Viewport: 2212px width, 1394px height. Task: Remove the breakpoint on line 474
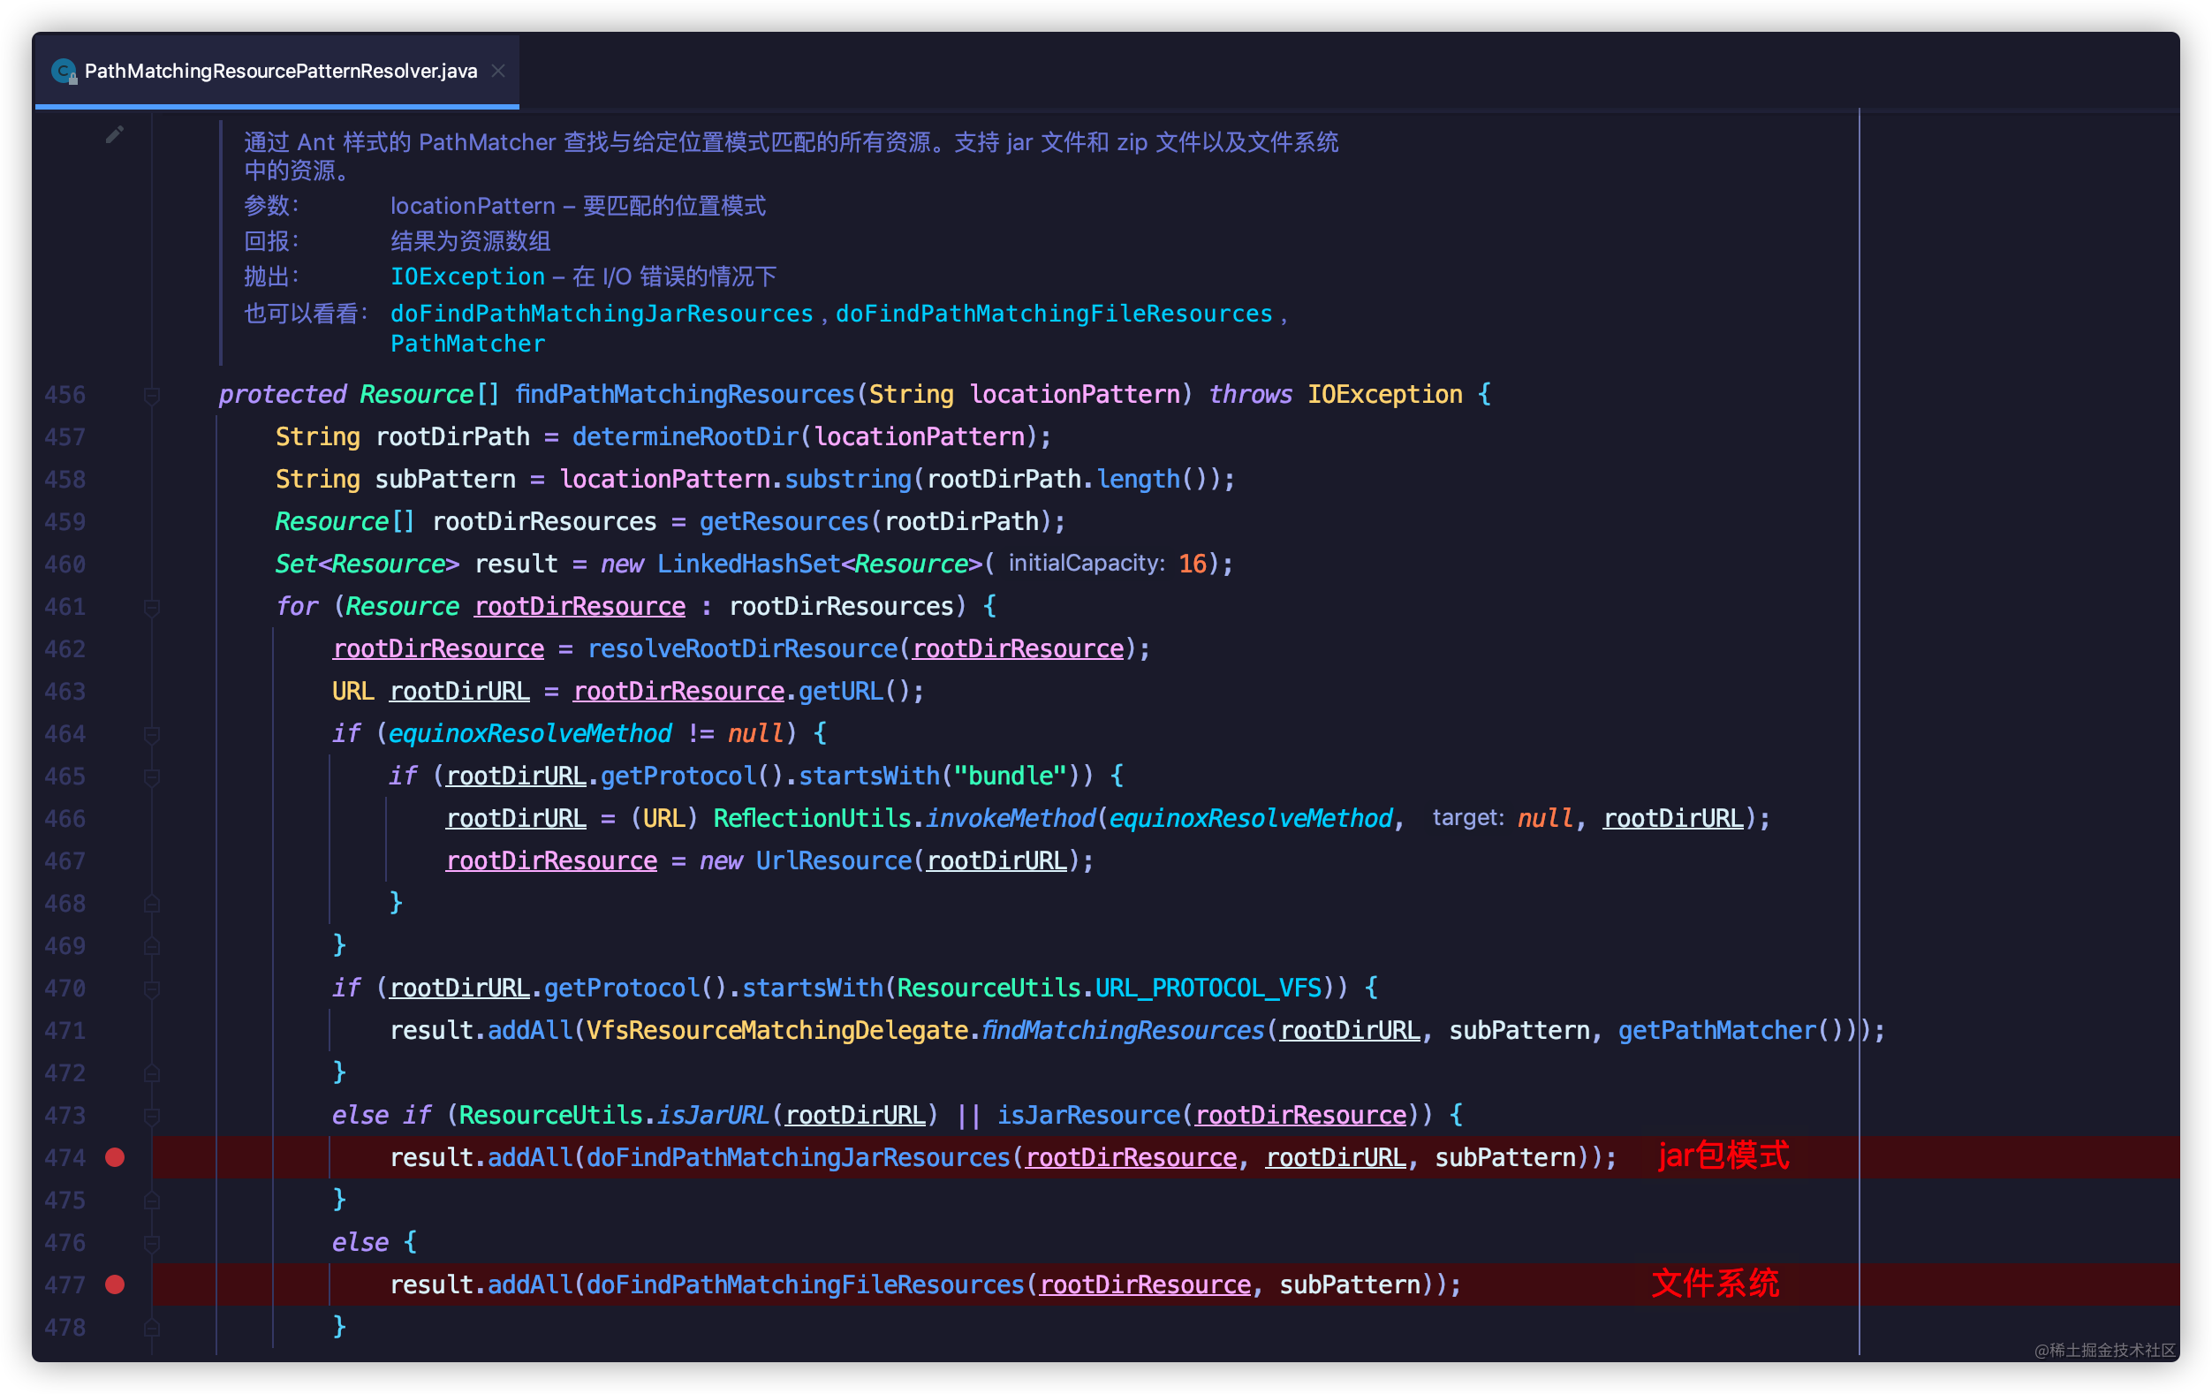click(x=115, y=1157)
